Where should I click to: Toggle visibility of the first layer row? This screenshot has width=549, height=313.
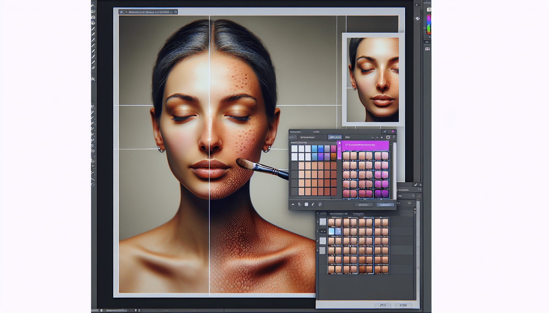click(x=318, y=222)
